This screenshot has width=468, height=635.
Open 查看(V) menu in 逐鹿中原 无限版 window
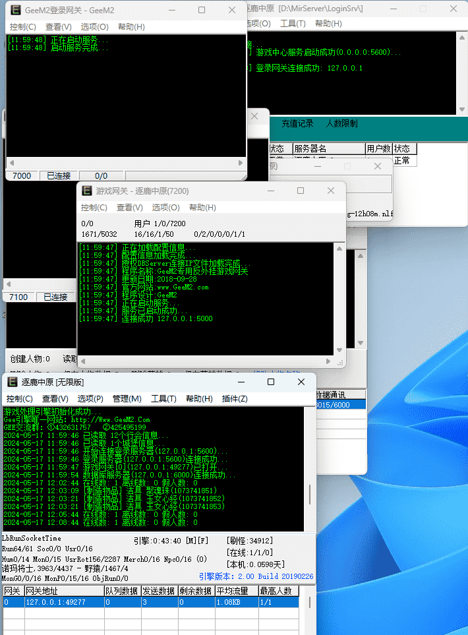[55, 399]
